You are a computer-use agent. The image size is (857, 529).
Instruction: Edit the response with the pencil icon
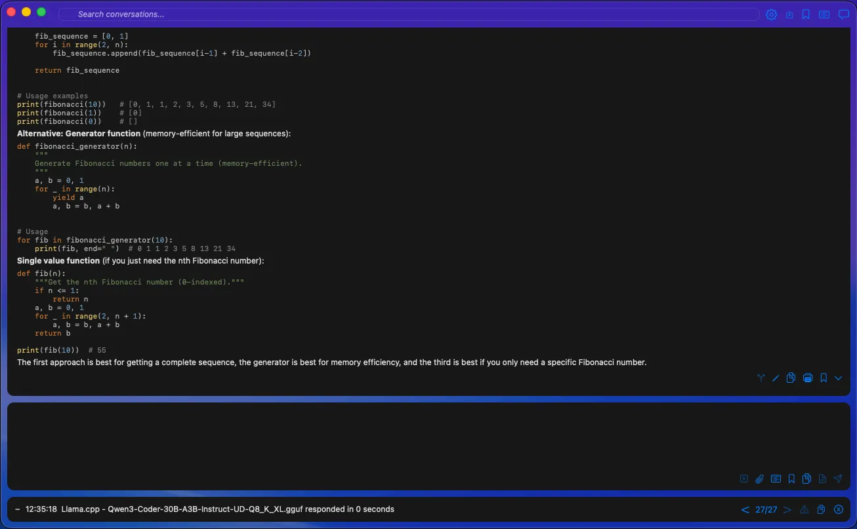click(776, 378)
